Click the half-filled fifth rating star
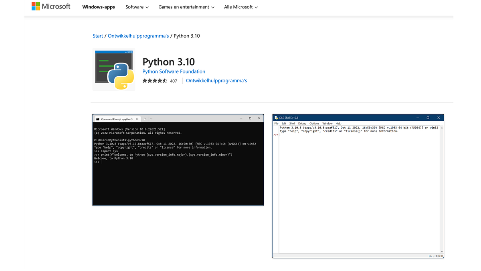Image resolution: width=481 pixels, height=271 pixels. [x=165, y=80]
